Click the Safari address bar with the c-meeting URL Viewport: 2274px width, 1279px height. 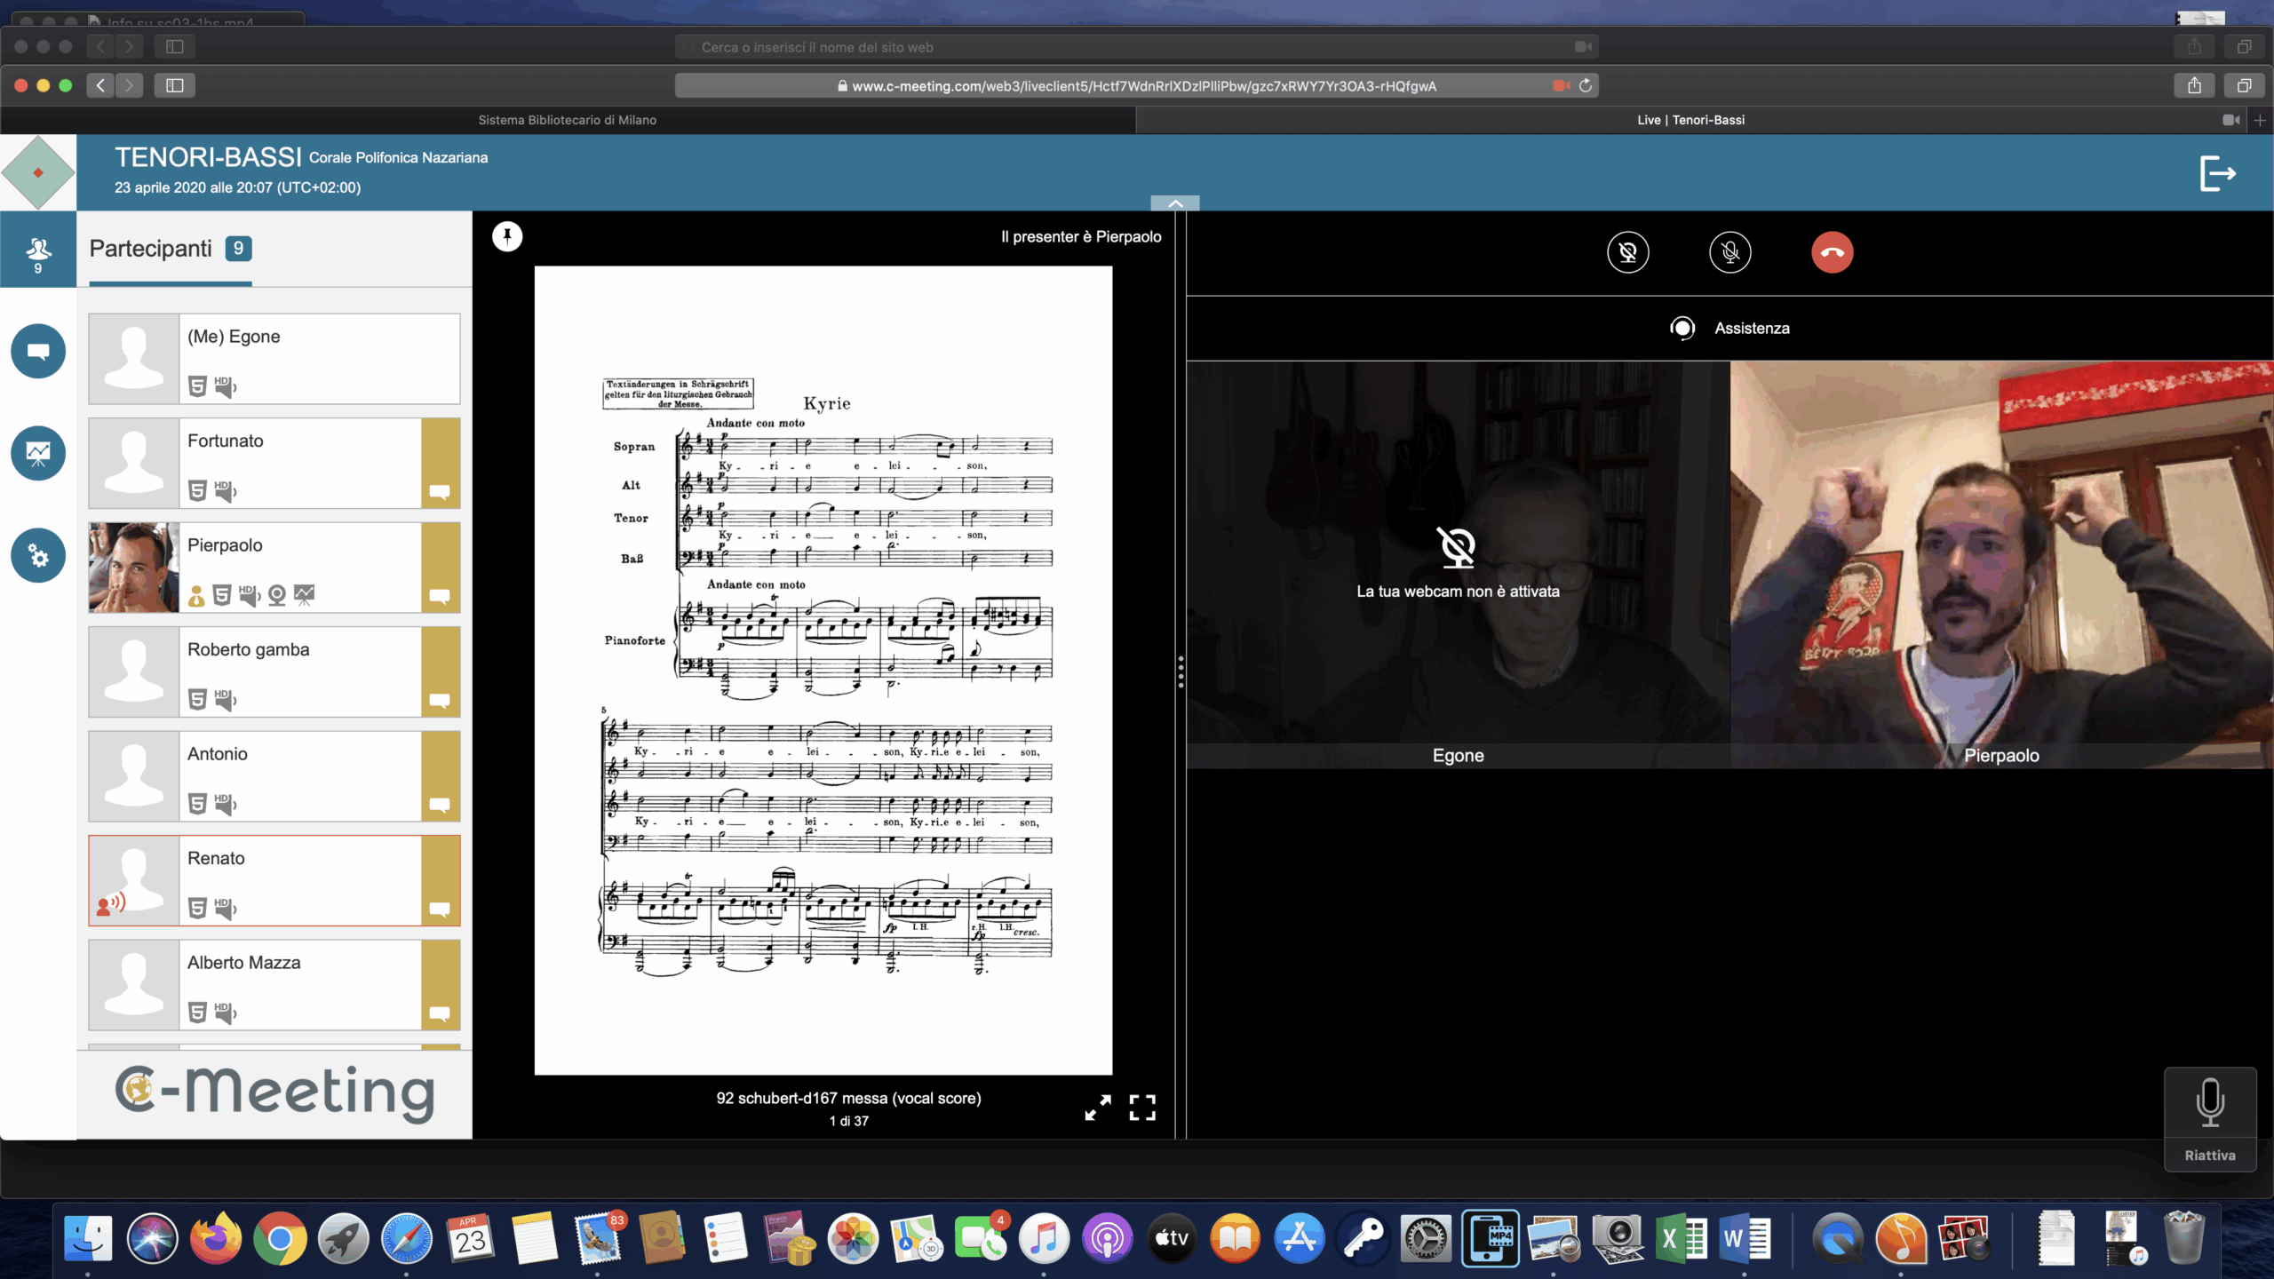pos(1136,86)
